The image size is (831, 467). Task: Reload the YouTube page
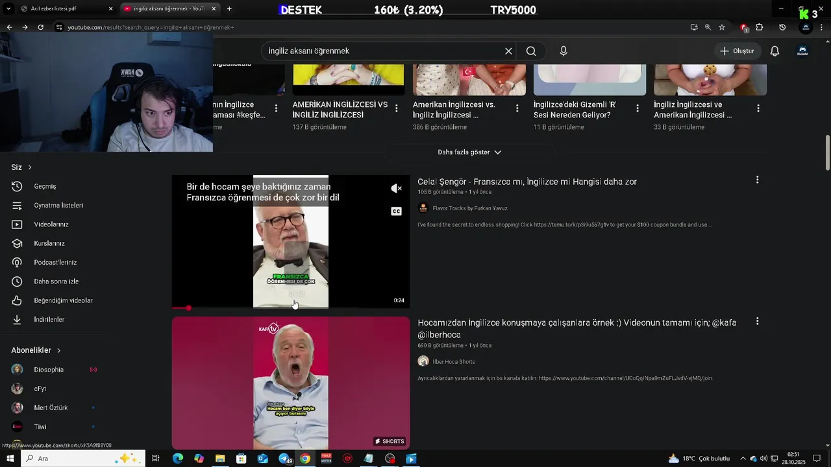40,27
